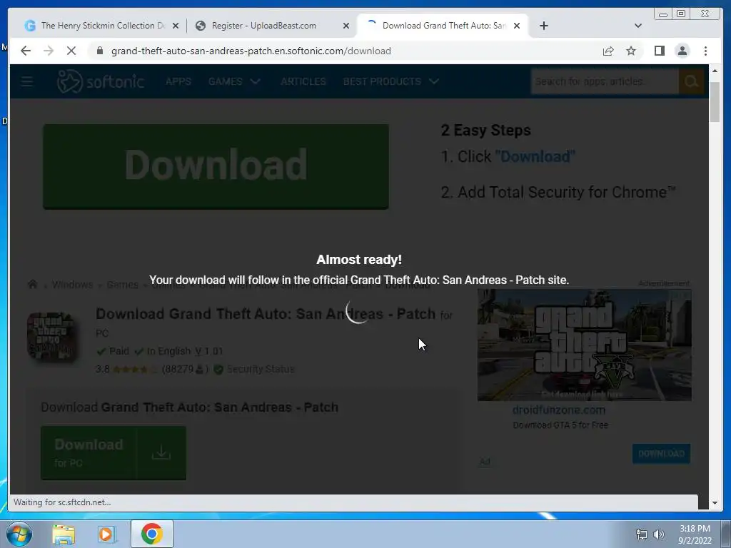This screenshot has width=731, height=548.
Task: Open tab search chevron
Action: pos(638,26)
